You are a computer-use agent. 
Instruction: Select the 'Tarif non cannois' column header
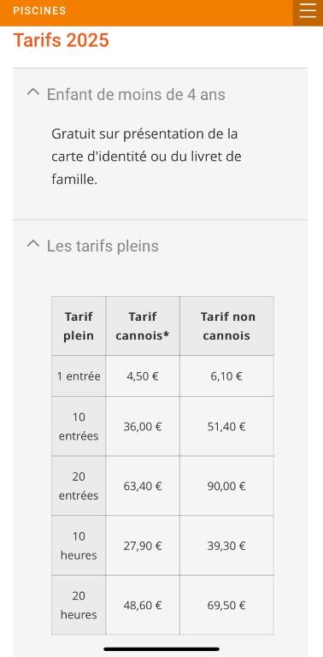click(227, 326)
